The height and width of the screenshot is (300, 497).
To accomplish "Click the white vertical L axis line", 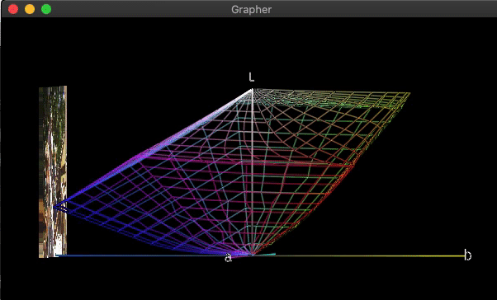I will pos(252,171).
